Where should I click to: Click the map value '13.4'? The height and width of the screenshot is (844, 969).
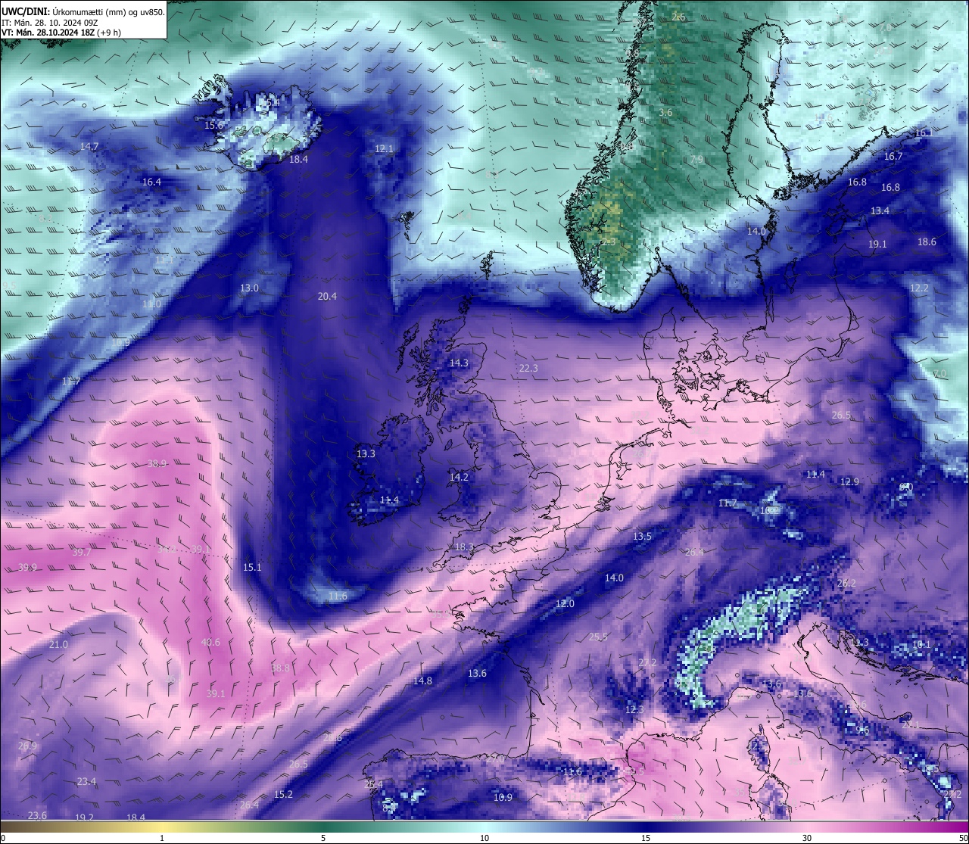880,211
